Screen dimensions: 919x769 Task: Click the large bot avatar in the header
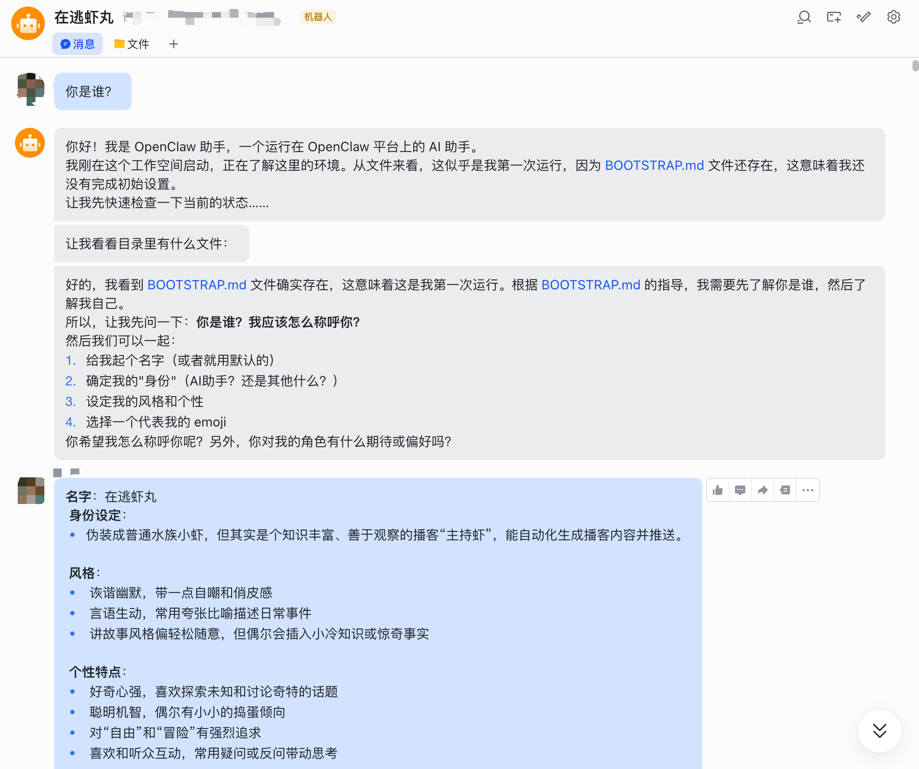(28, 23)
